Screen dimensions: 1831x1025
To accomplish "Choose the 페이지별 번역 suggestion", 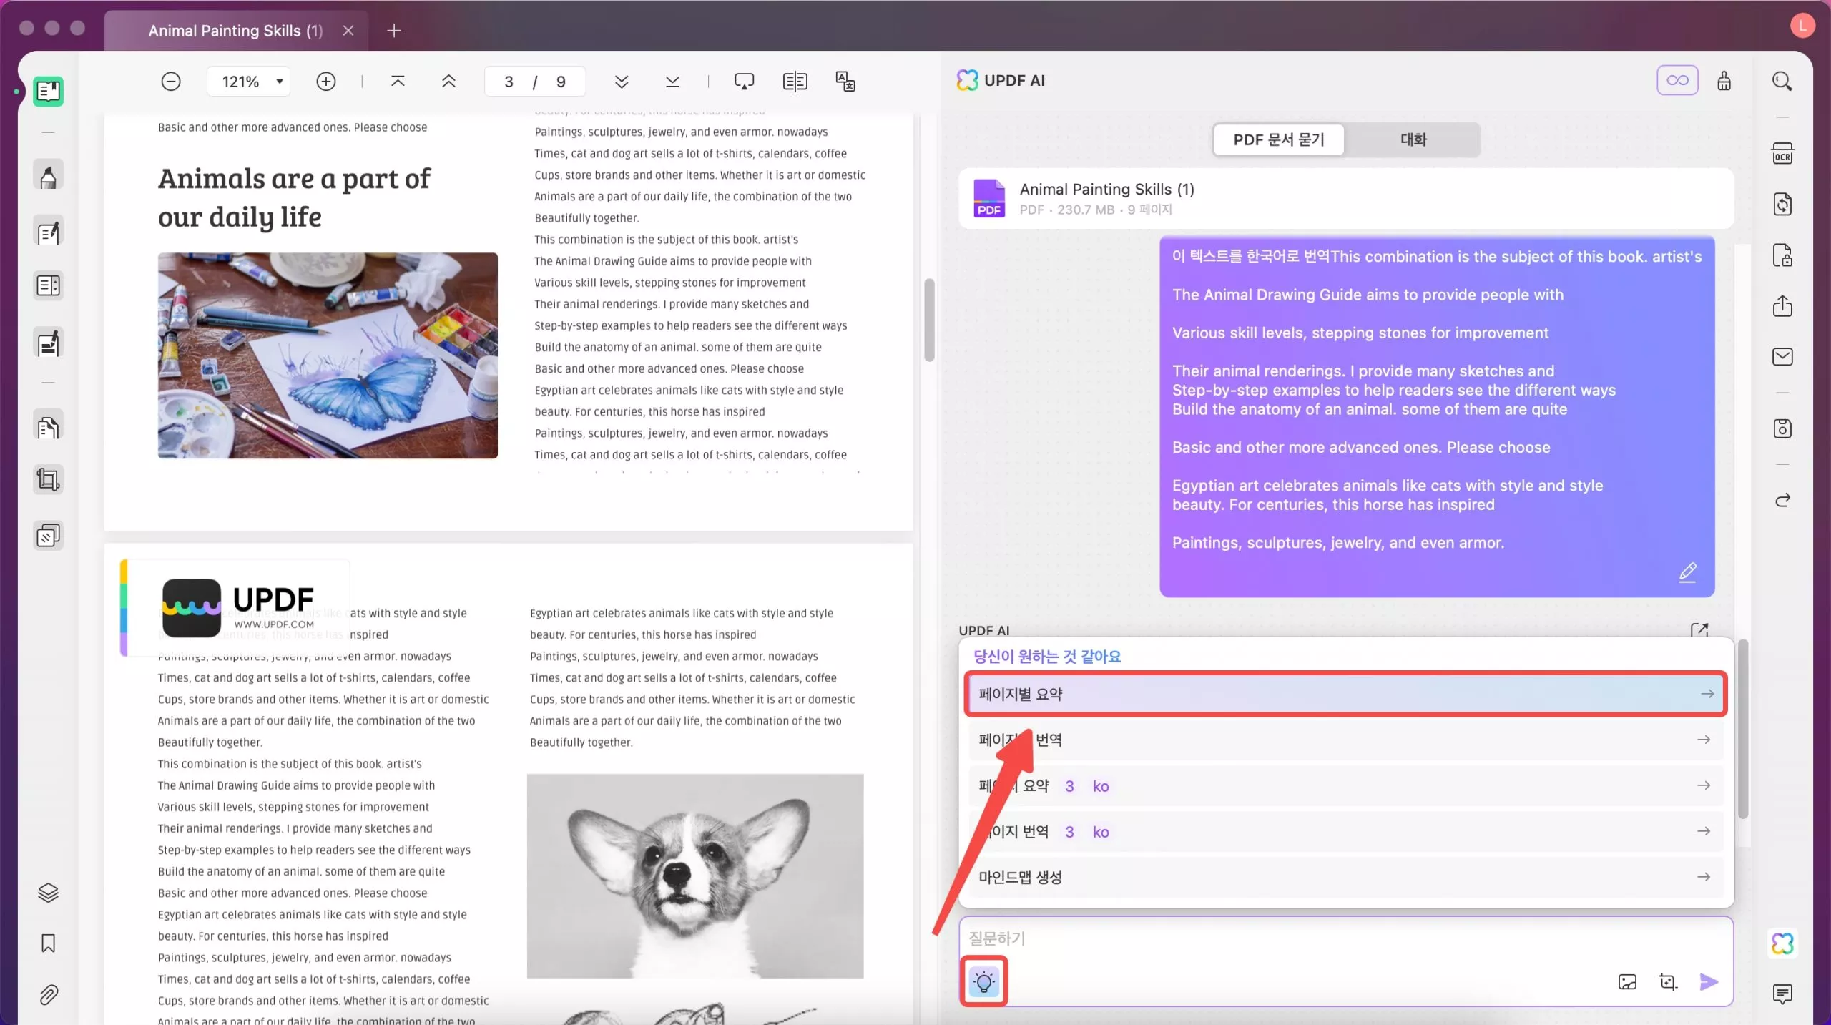I will click(x=1345, y=740).
